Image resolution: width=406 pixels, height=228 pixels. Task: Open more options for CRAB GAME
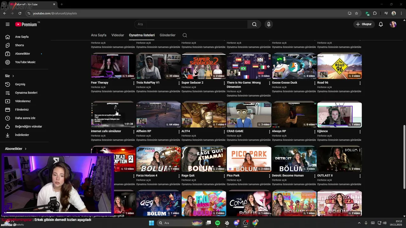(x=269, y=132)
